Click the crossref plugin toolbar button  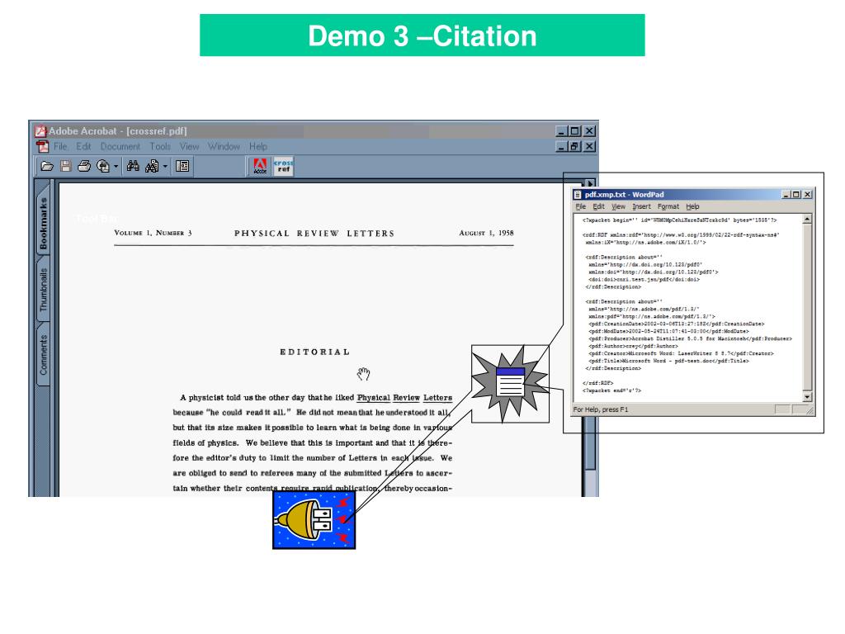(284, 166)
